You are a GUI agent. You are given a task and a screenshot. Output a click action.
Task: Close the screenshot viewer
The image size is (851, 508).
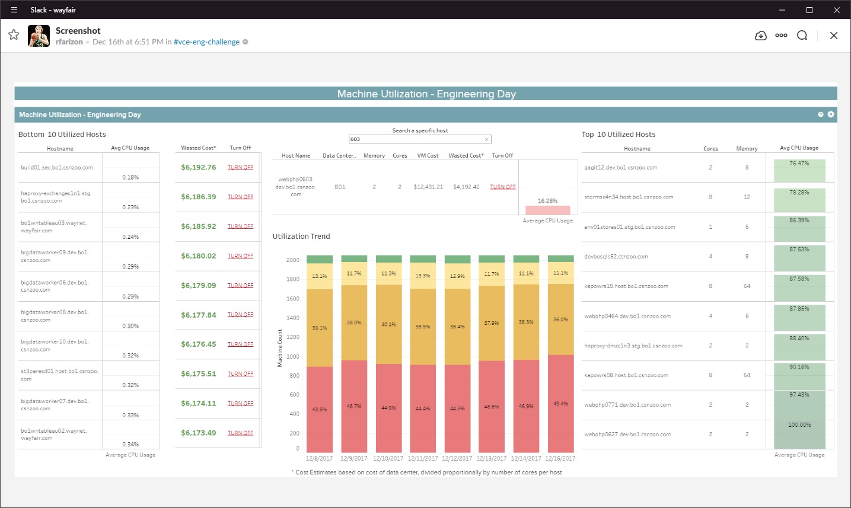pos(834,36)
